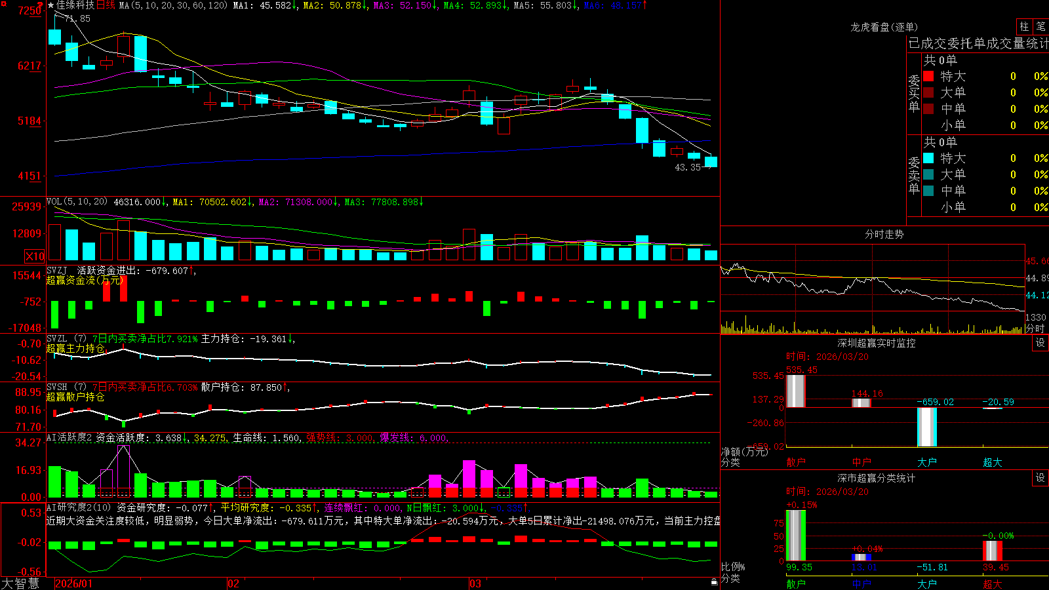Click the star icon before 佳缘科技
The image size is (1049, 590).
(x=50, y=5)
